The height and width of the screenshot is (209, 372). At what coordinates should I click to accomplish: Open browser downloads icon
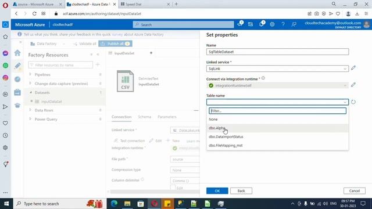(357, 14)
